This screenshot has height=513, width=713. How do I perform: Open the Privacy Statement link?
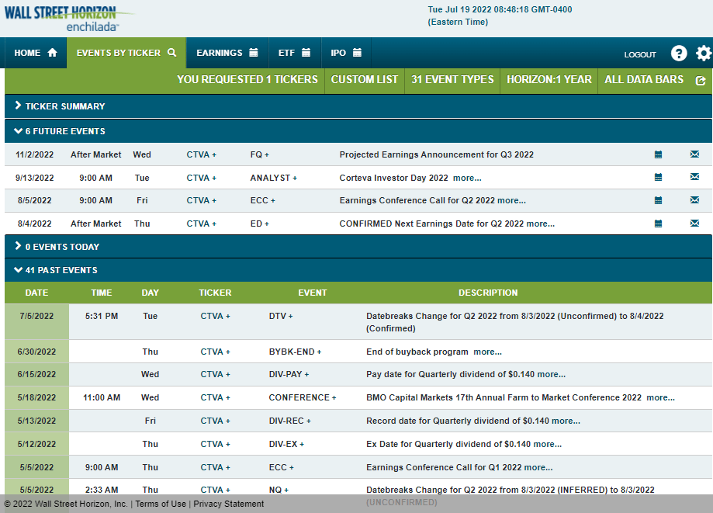pyautogui.click(x=228, y=504)
